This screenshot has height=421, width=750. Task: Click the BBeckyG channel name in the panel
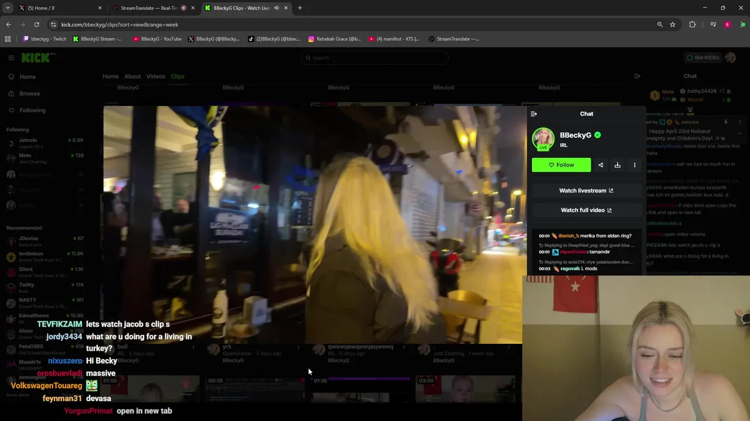[x=575, y=135]
